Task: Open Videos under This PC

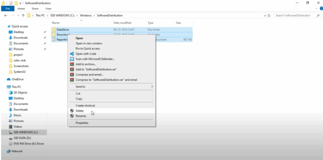Action: [18, 127]
